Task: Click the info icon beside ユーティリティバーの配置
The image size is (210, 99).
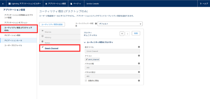Action: pos(96,23)
